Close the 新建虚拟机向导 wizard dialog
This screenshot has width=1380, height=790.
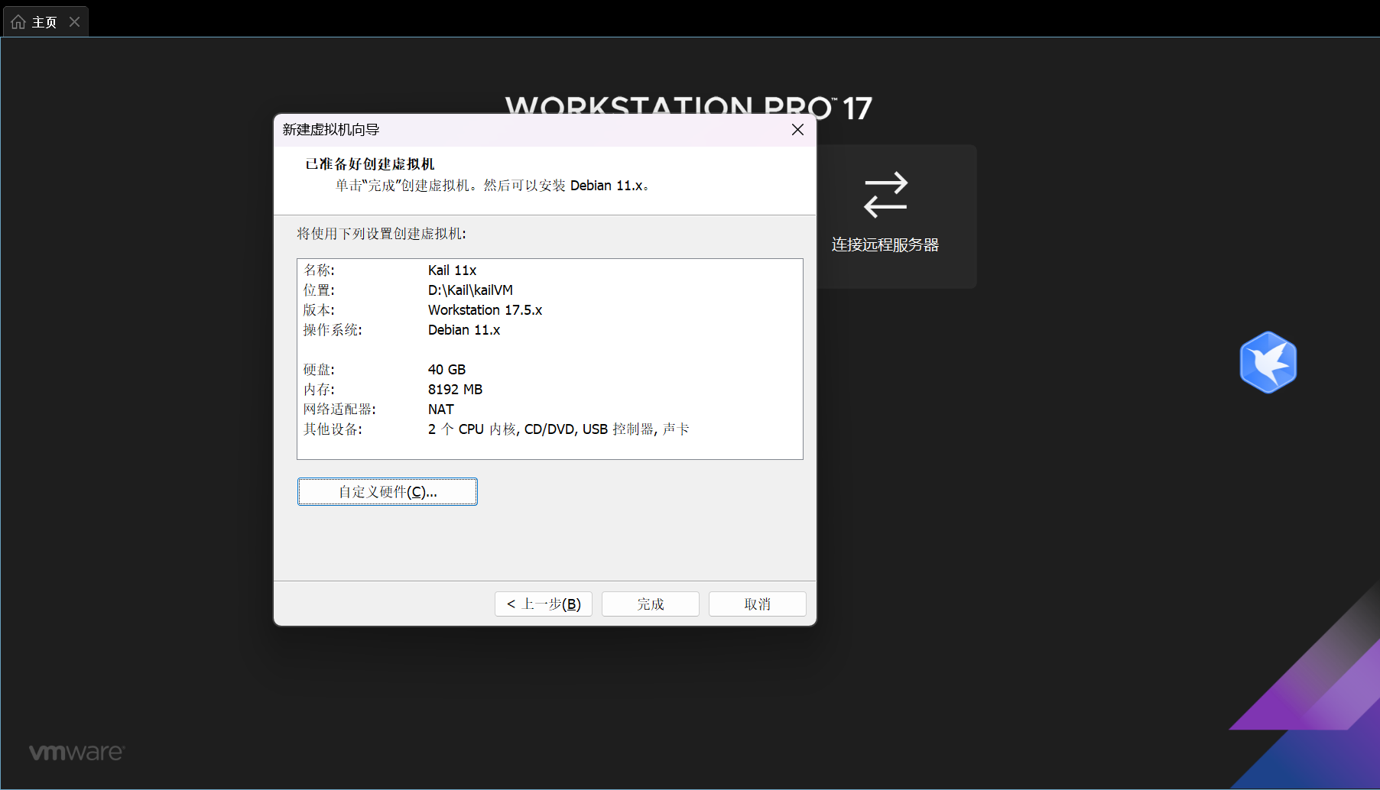coord(797,130)
